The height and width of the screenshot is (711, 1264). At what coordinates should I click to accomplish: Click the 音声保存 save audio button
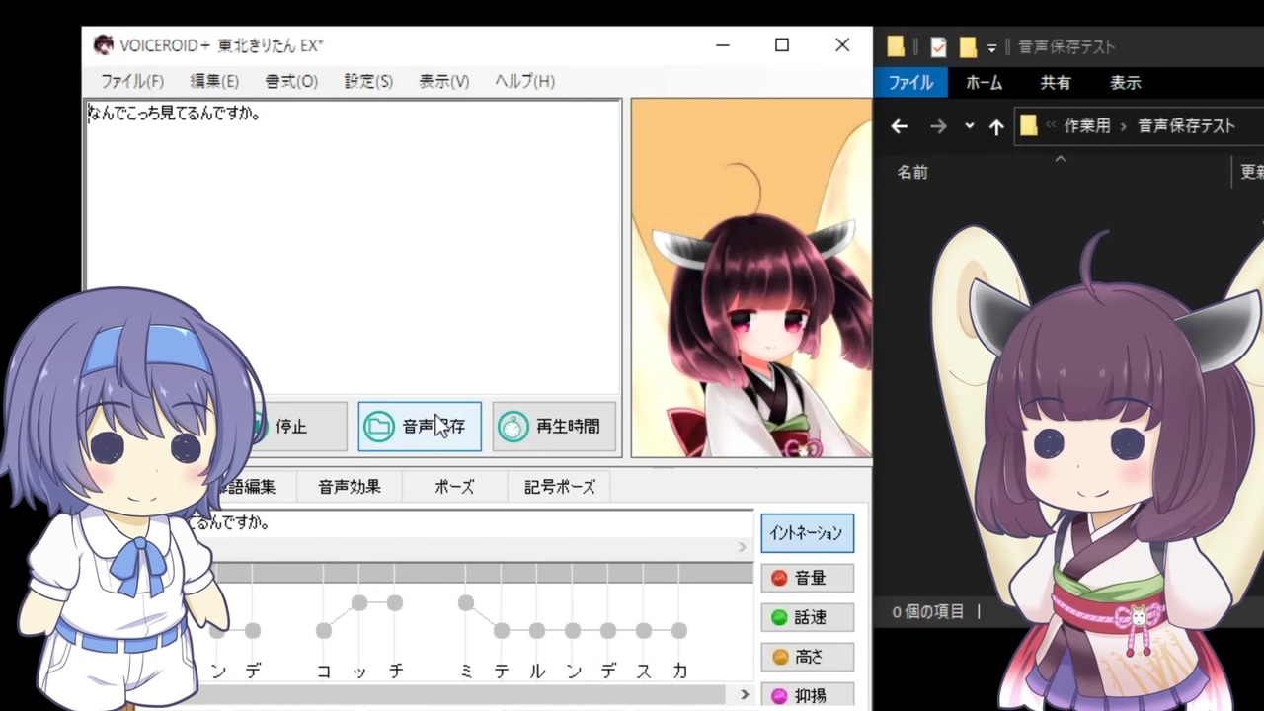click(420, 427)
